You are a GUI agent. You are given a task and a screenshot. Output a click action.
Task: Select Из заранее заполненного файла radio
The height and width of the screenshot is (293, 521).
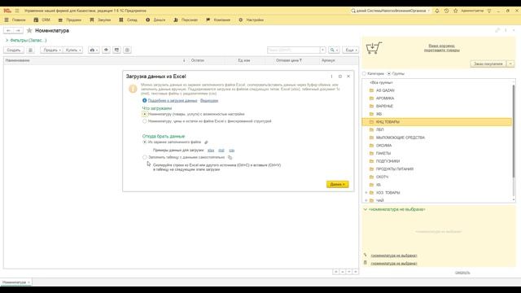pyautogui.click(x=145, y=142)
